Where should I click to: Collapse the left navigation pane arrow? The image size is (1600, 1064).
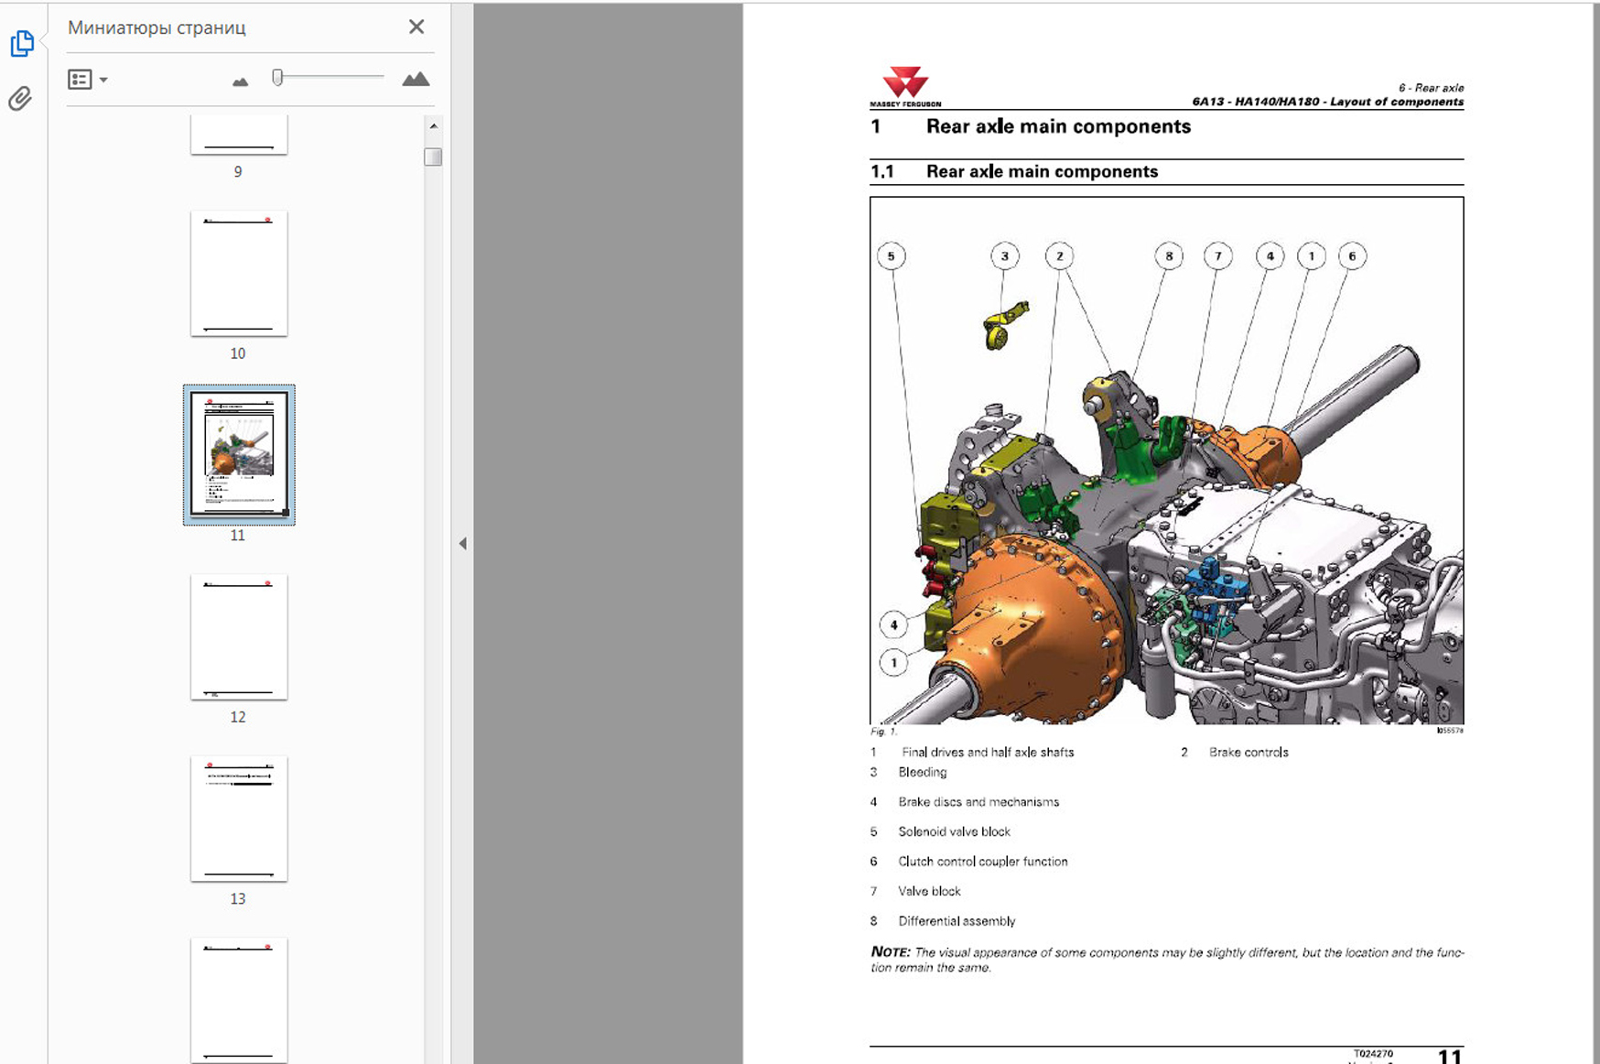pyautogui.click(x=462, y=544)
